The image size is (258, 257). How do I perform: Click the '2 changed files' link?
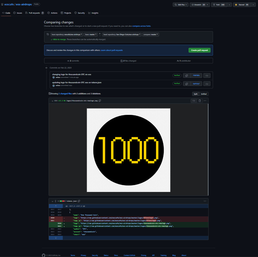[65, 93]
